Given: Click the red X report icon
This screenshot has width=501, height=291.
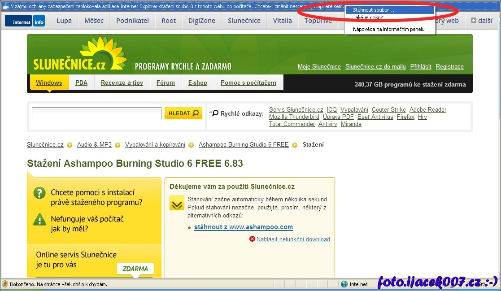Looking at the screenshot, I should (252, 239).
